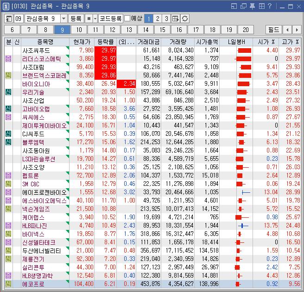Click the 신 badge on 고바이오랩 row
Viewport: 304px width, 292px height.
[x=8, y=108]
